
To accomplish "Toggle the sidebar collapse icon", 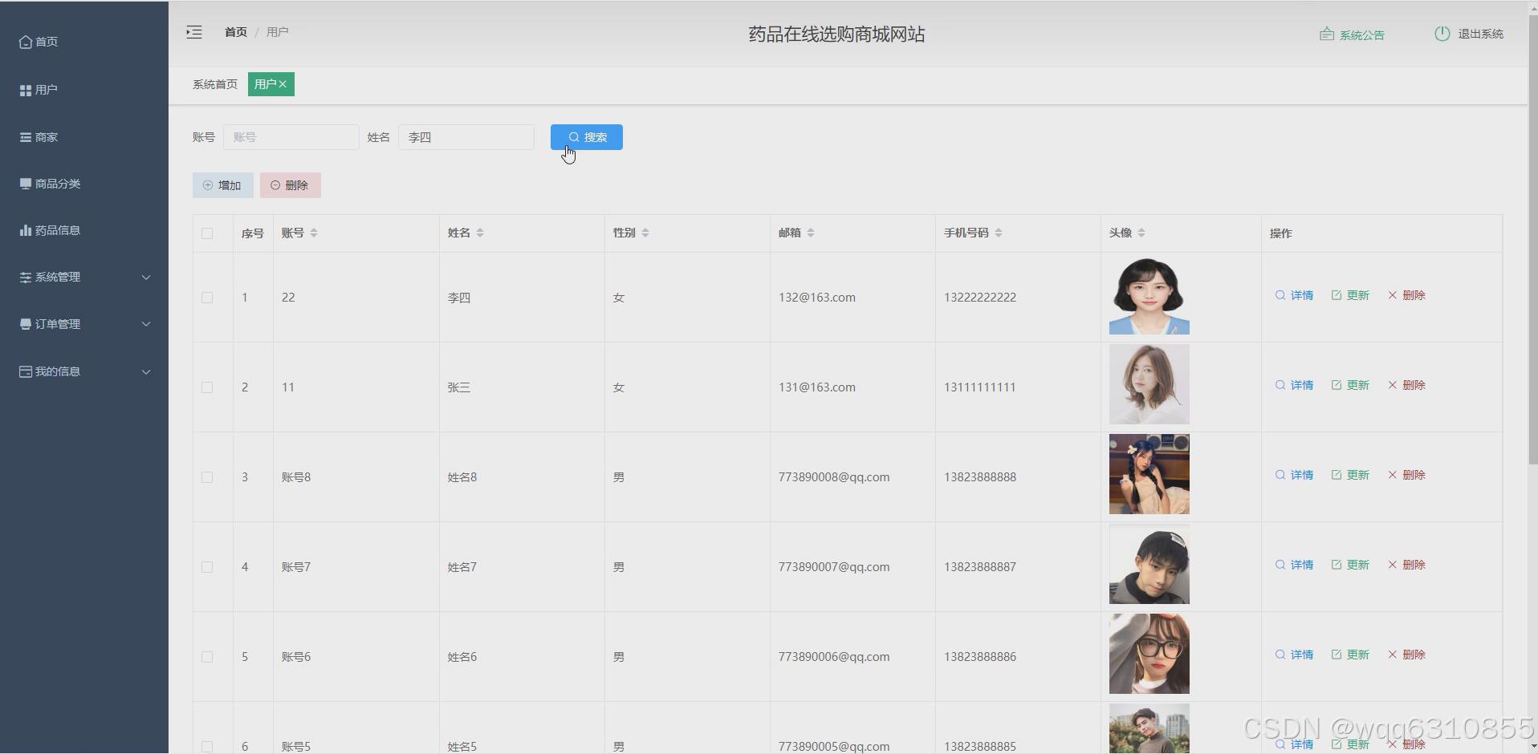I will tap(194, 32).
